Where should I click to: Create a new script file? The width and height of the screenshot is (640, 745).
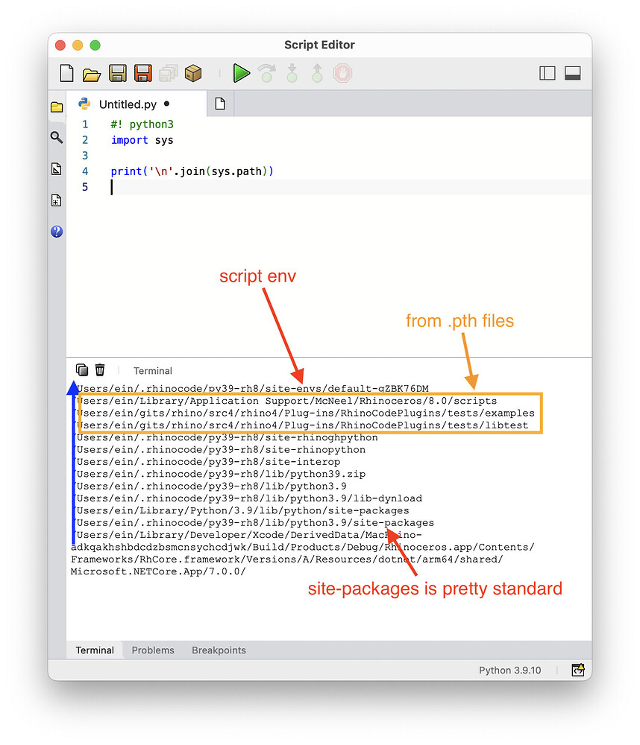click(x=66, y=73)
